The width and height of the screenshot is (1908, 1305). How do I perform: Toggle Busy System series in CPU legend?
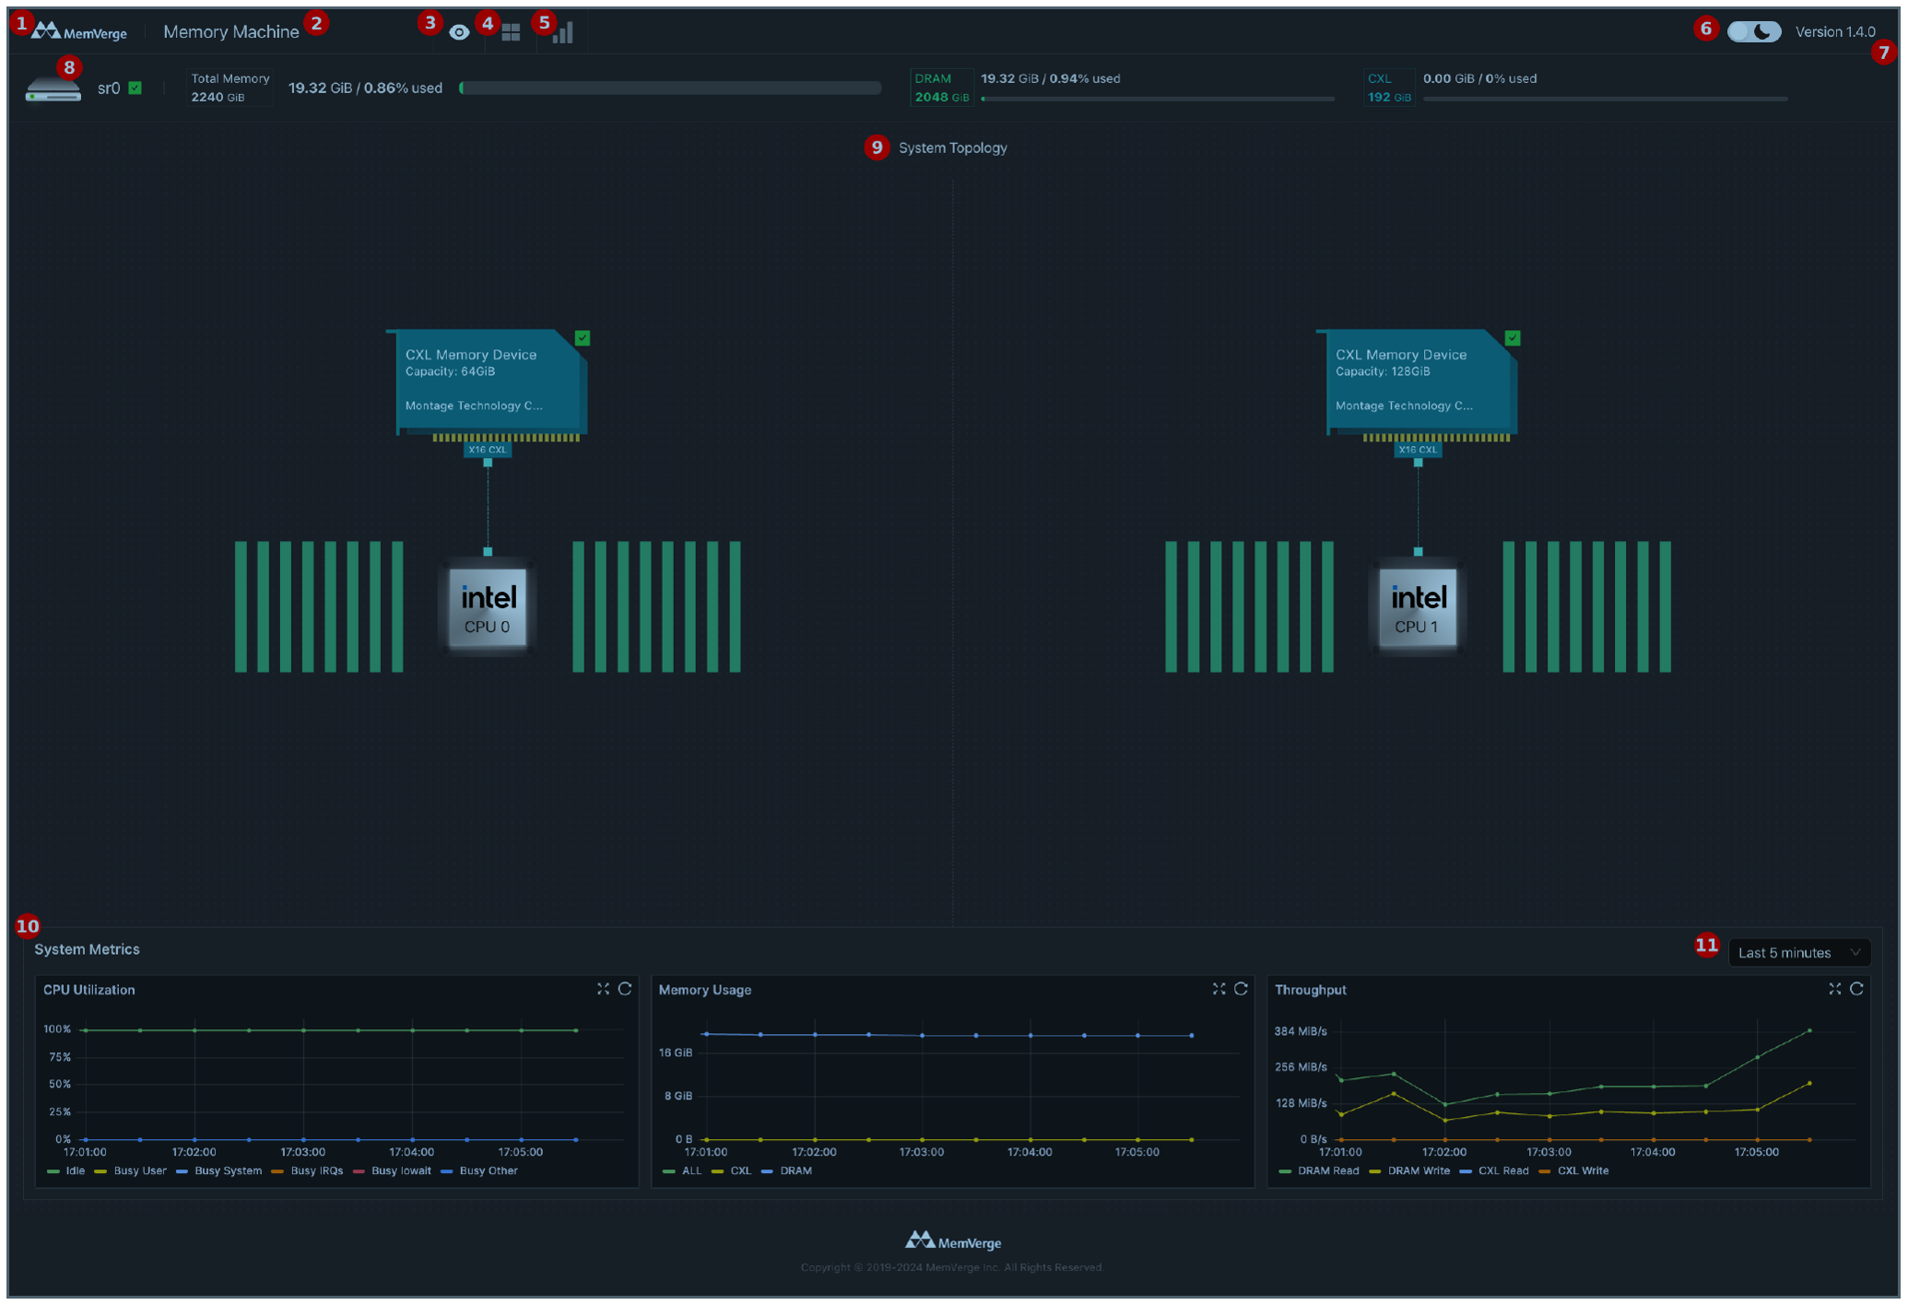pos(218,1170)
